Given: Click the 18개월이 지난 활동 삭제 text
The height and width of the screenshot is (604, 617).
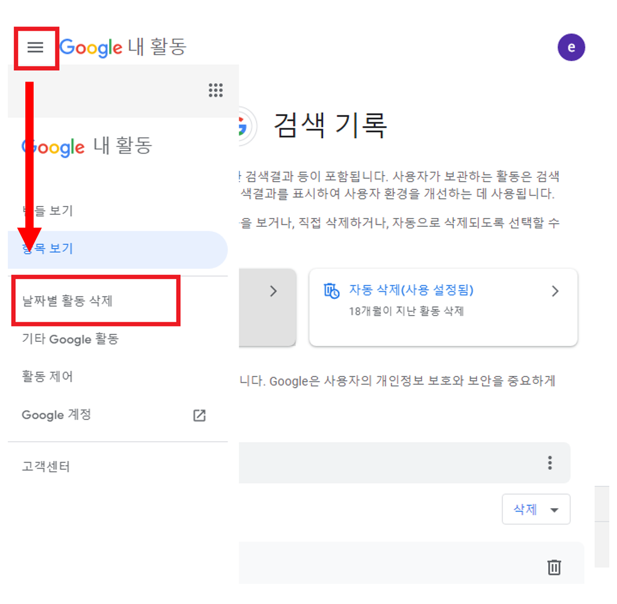Looking at the screenshot, I should (x=406, y=312).
